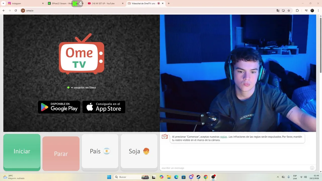Click the ome.tv address bar URL
This screenshot has height=181, width=322.
coord(30,11)
